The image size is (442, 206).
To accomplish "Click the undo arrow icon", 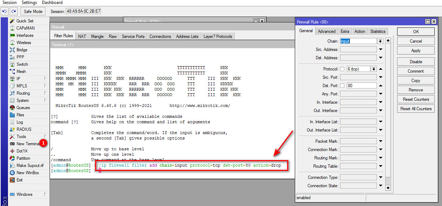I will coord(5,12).
